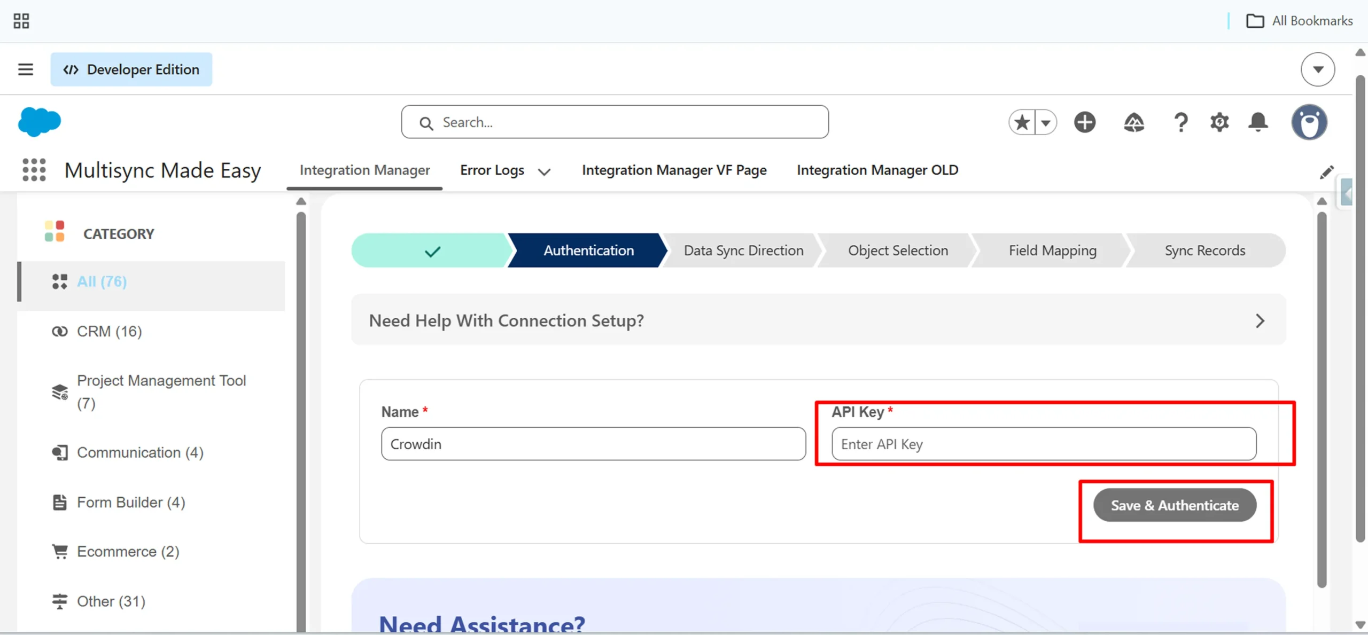Open the App Launcher dots grid
1368x635 pixels.
(x=34, y=170)
